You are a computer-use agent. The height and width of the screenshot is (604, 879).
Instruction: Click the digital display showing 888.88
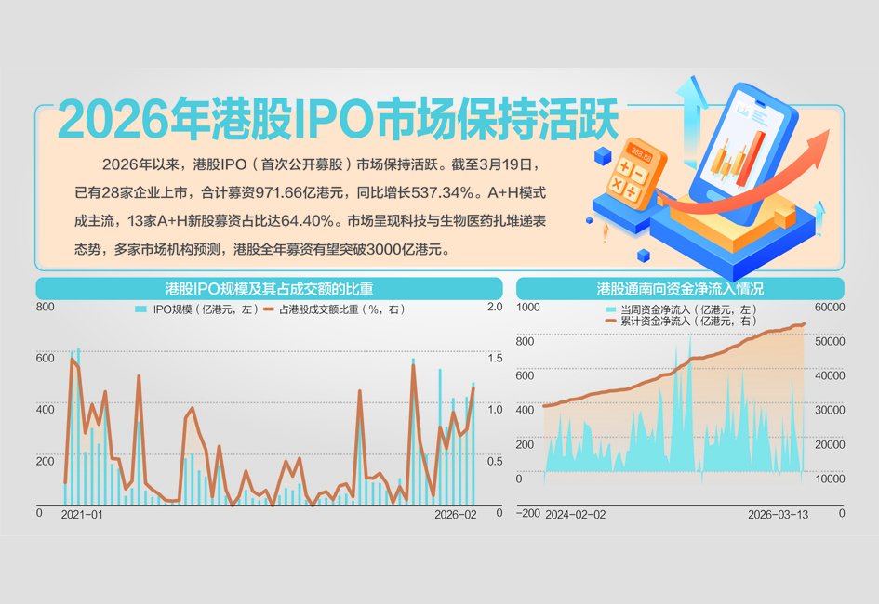click(x=640, y=151)
